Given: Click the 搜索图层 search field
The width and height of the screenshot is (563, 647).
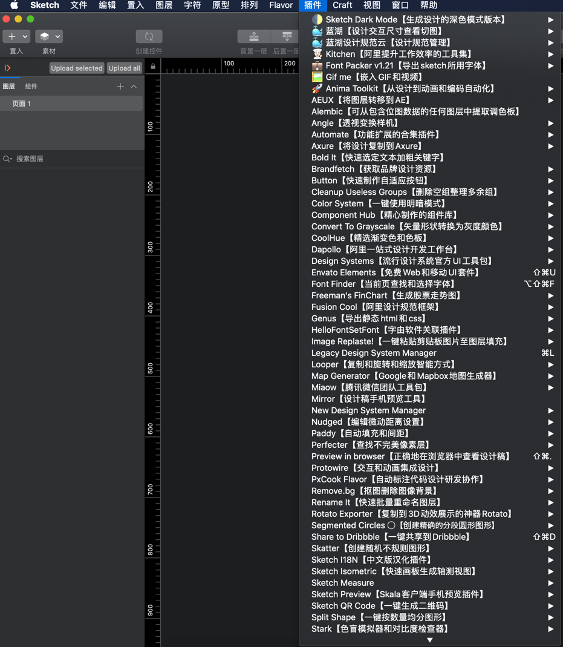Looking at the screenshot, I should click(72, 159).
